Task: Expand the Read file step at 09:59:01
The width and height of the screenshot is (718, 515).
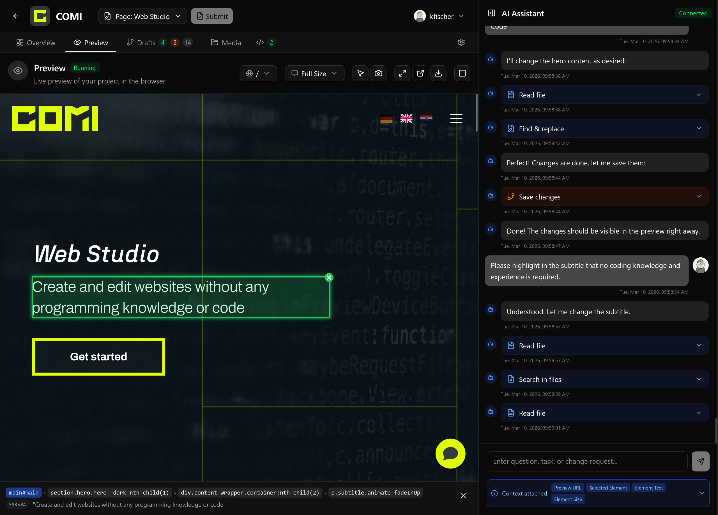Action: click(604, 413)
